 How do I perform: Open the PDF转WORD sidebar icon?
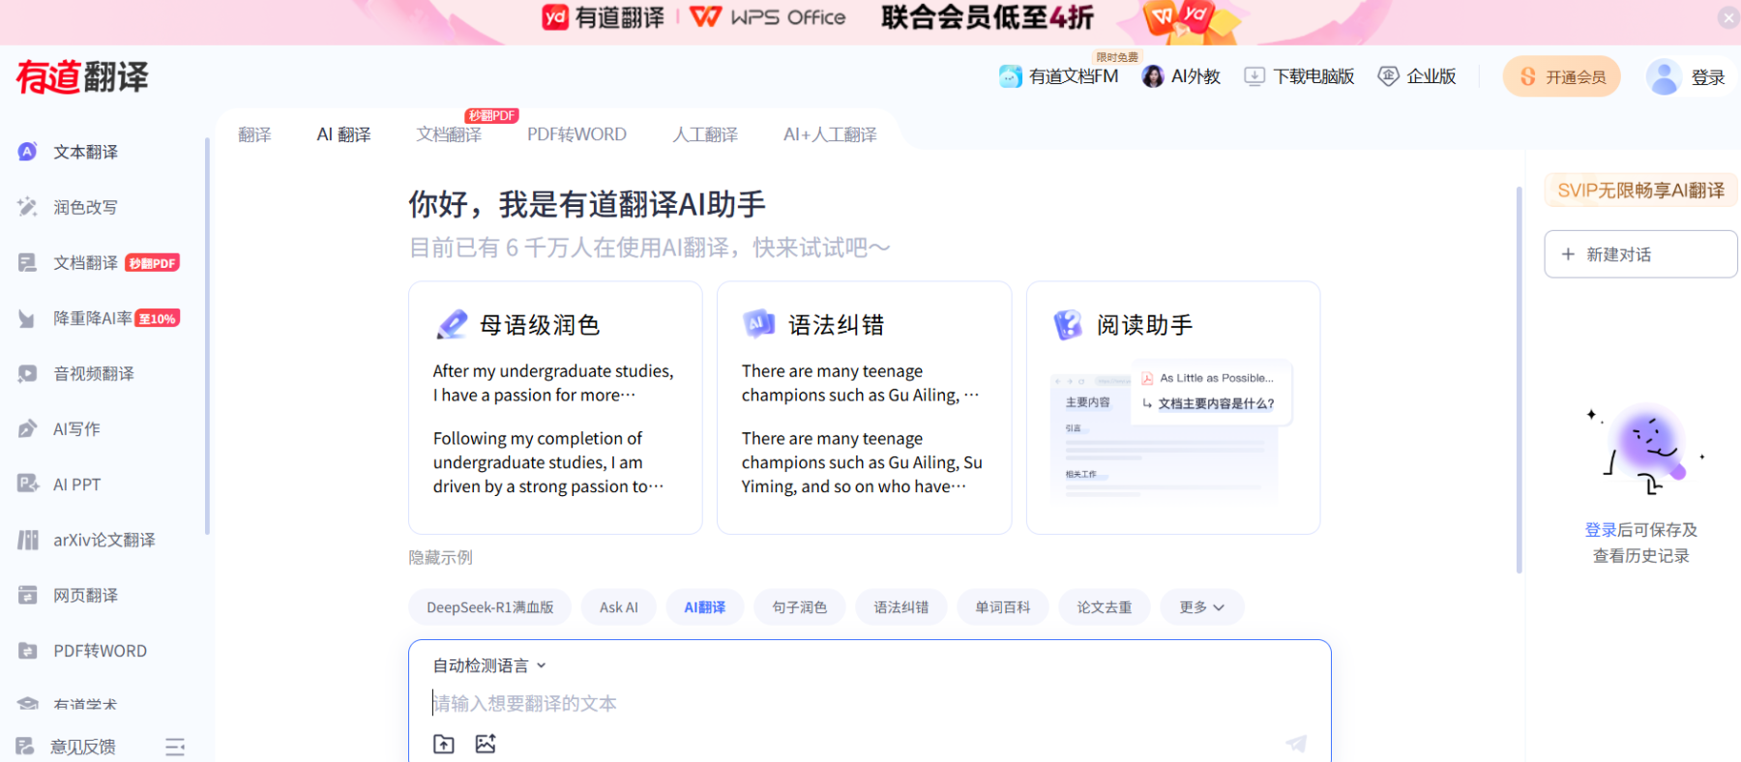click(27, 651)
